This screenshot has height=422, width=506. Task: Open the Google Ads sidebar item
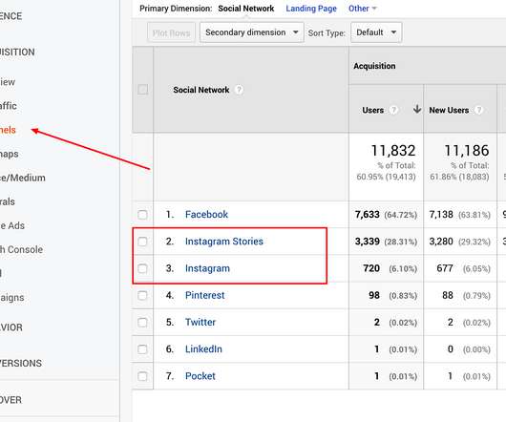click(x=12, y=225)
